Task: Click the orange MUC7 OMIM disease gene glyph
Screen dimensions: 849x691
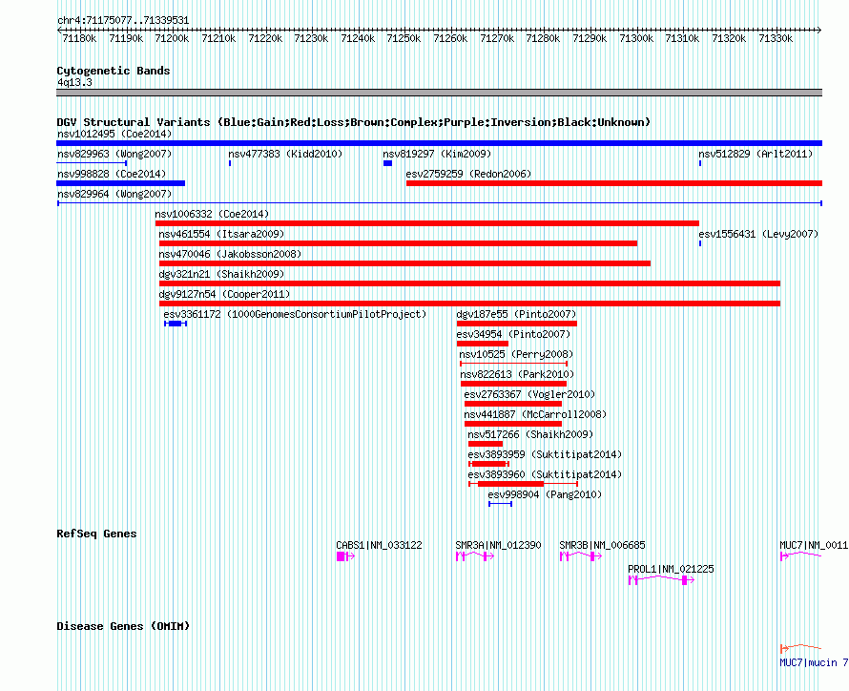Action: coord(800,648)
